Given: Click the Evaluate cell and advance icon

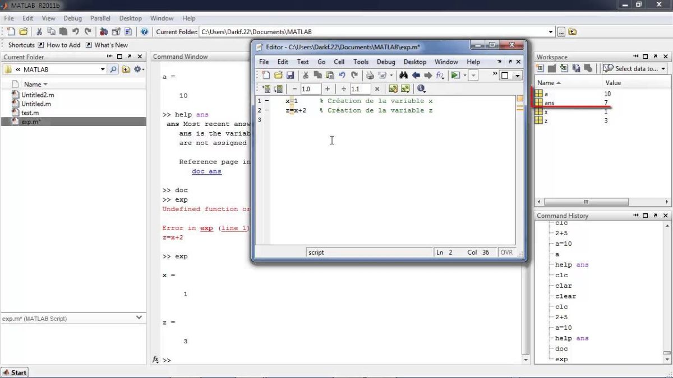Looking at the screenshot, I should (278, 88).
